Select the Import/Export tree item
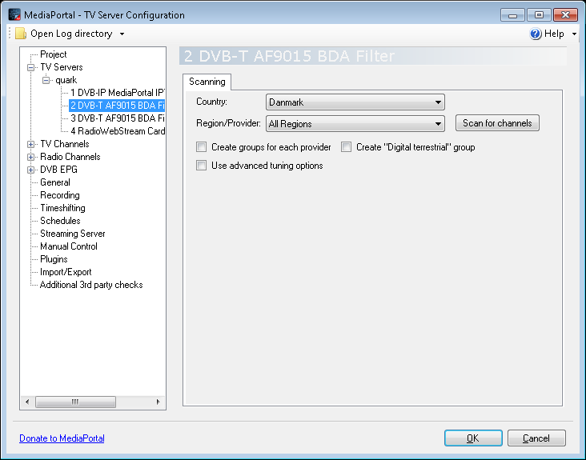Image resolution: width=586 pixels, height=460 pixels. 66,272
